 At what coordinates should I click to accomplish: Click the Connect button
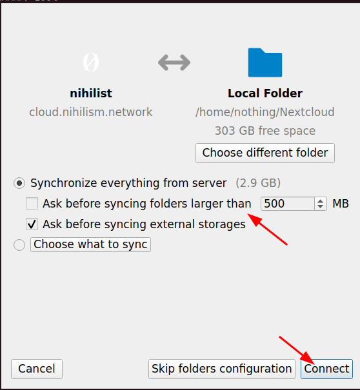[x=326, y=369]
